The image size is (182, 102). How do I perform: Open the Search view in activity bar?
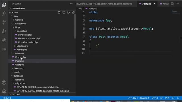[4, 13]
